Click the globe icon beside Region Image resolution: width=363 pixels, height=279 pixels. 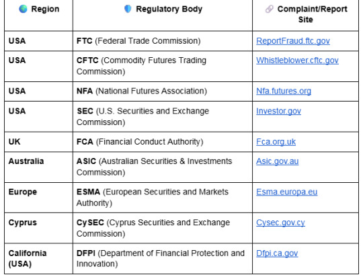(x=23, y=9)
